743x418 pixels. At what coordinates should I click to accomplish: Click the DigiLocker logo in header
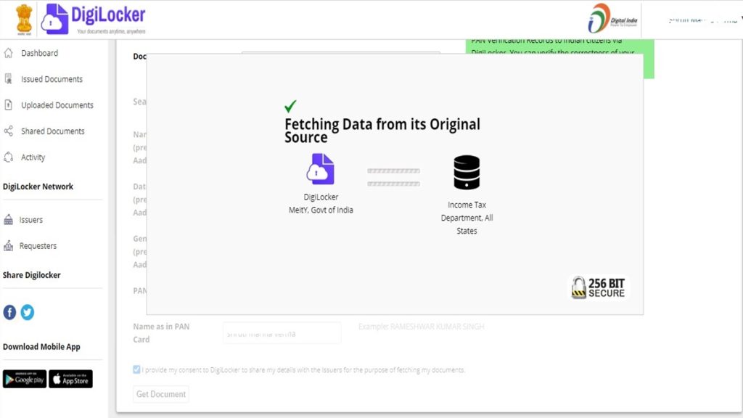(94, 19)
